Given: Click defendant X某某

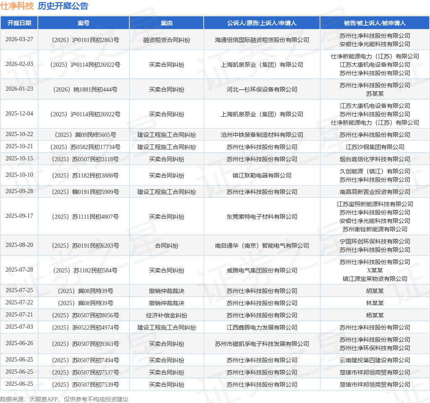Looking at the screenshot, I should pos(375,270).
